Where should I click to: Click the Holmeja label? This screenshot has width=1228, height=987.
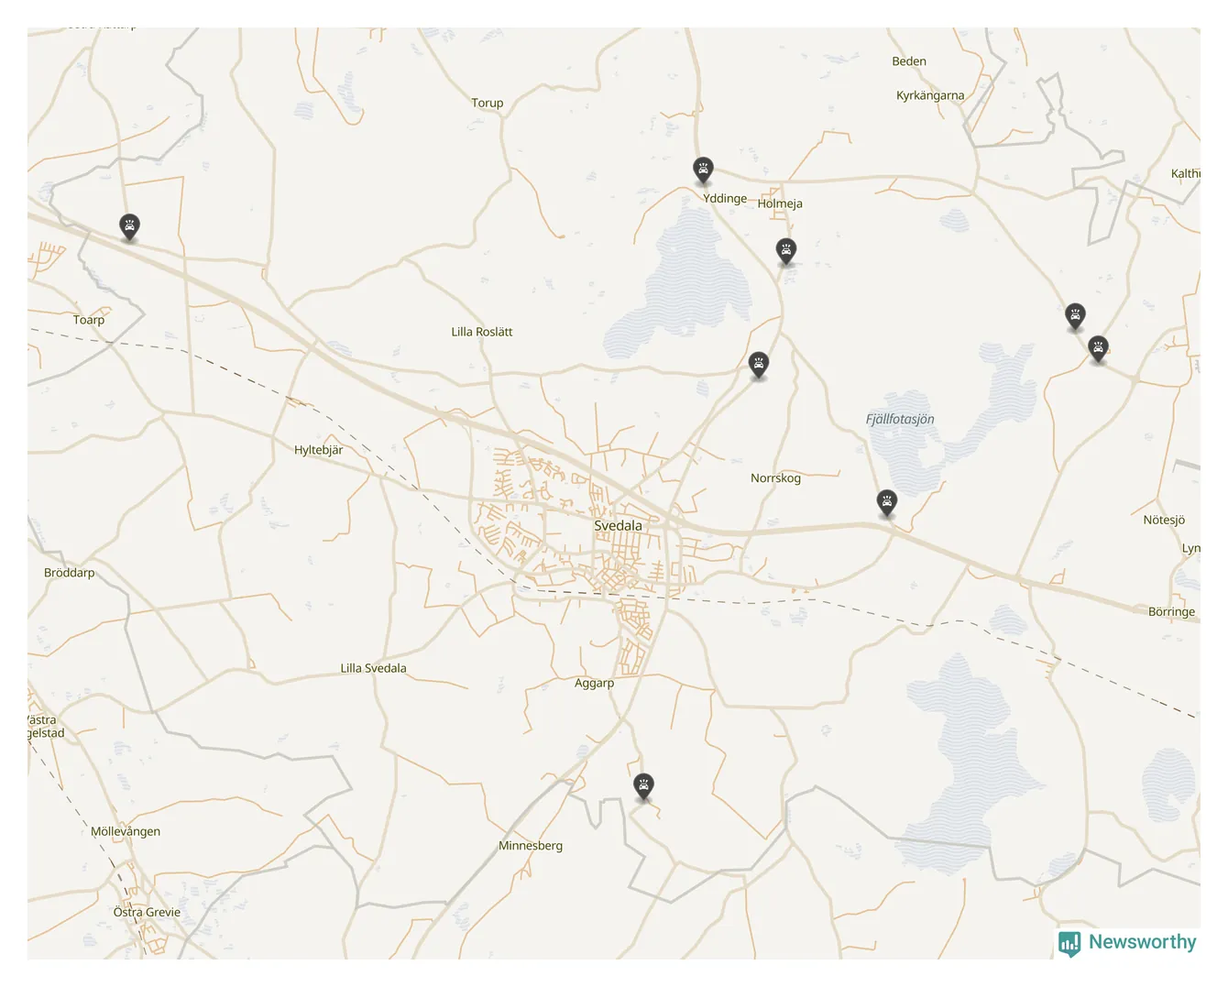(781, 204)
